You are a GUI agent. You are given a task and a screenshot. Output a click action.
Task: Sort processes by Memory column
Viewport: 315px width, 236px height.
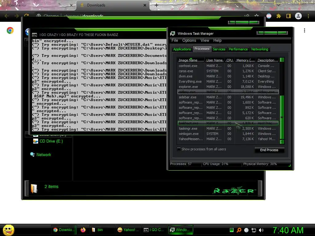(x=245, y=60)
